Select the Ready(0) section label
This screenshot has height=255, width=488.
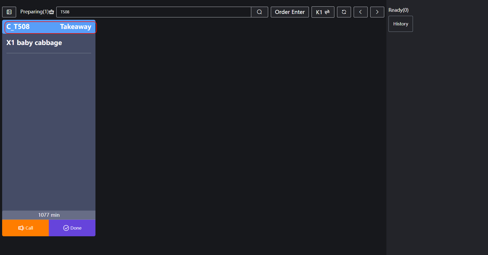pos(398,10)
